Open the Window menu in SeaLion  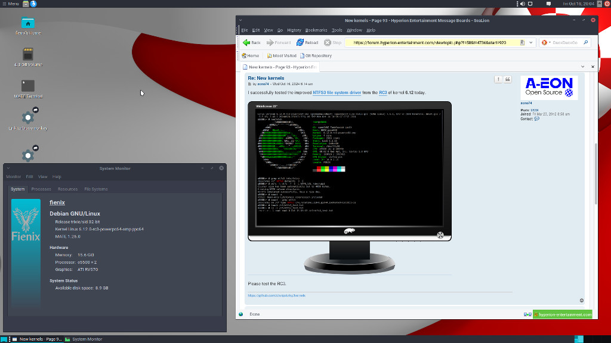pyautogui.click(x=354, y=30)
